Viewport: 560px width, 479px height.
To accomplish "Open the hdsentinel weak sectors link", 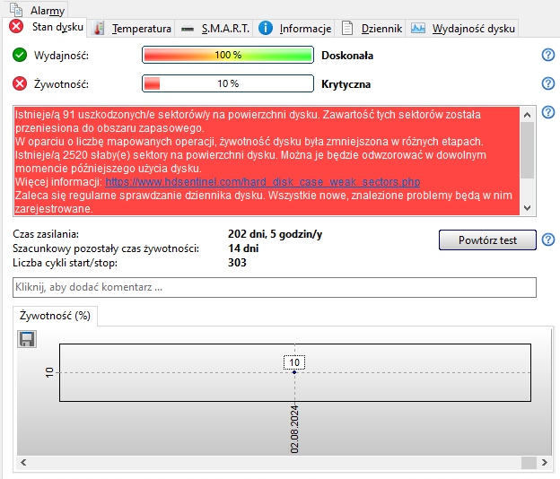I will 262,182.
